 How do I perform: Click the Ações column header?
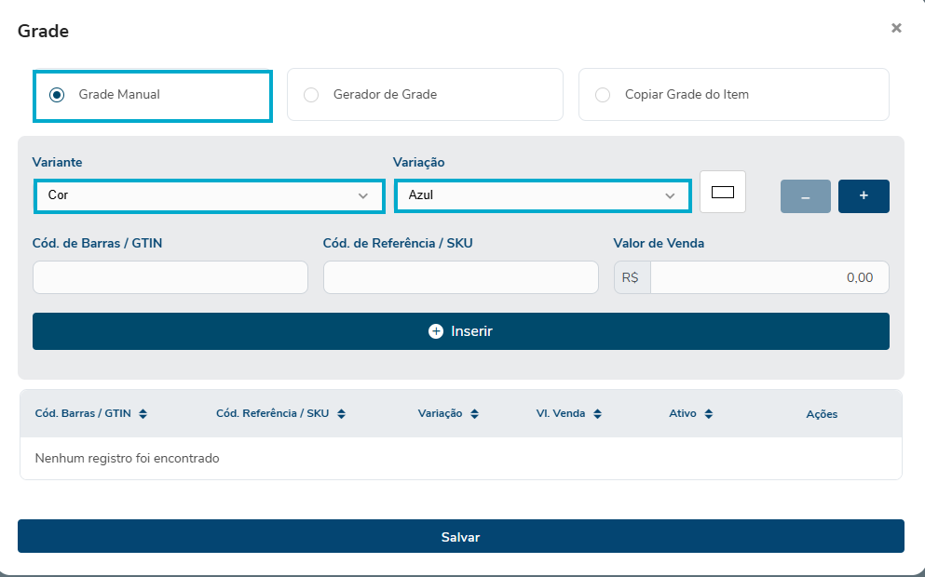pos(822,414)
